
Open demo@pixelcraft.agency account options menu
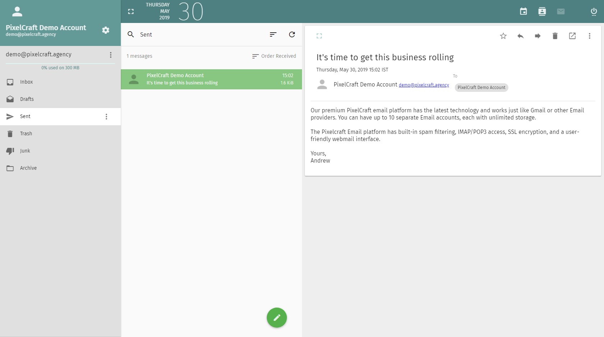[111, 55]
